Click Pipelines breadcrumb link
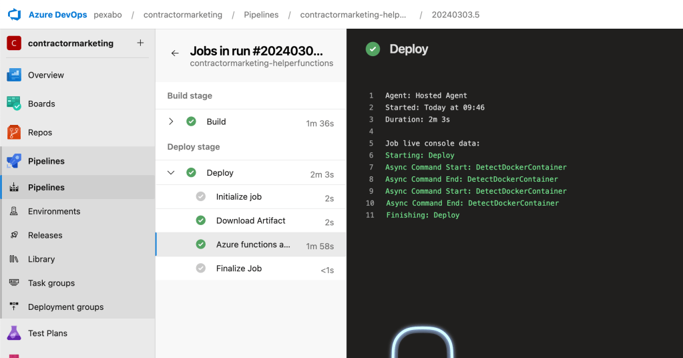 point(261,15)
